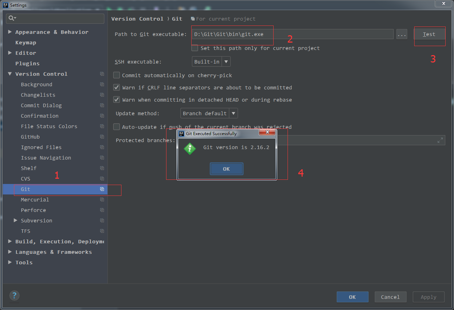Click OK button at bottom of Settings
This screenshot has height=310, width=454.
[x=352, y=297]
